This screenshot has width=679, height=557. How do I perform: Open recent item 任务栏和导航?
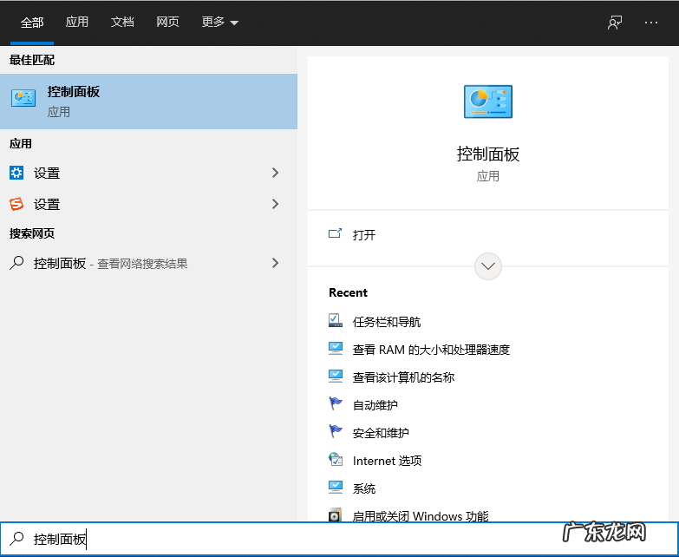[386, 322]
